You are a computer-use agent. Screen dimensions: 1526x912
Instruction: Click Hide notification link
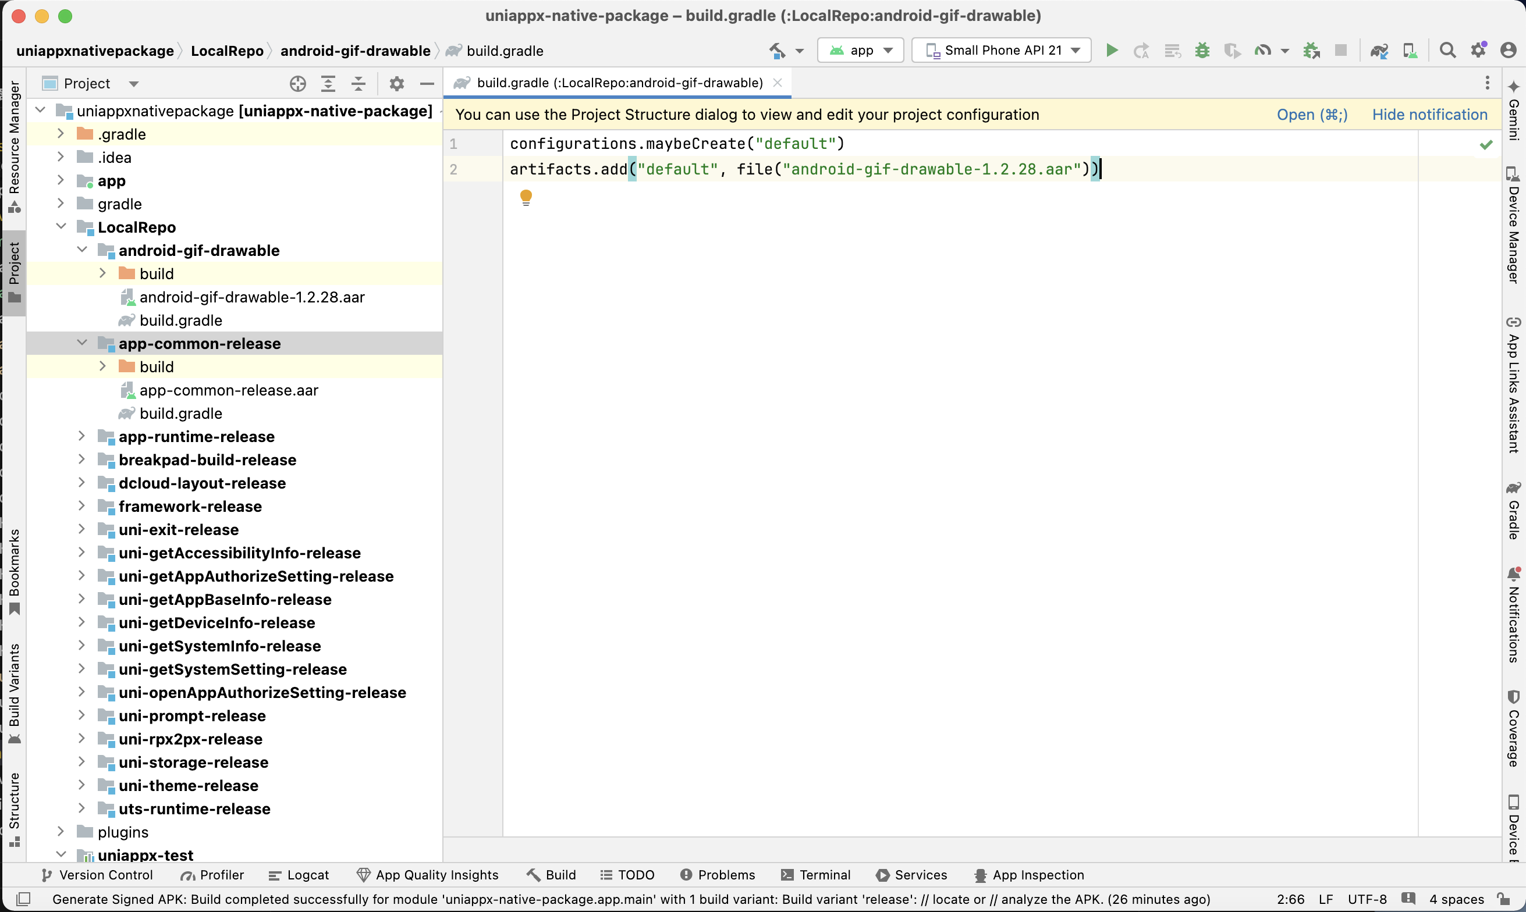[1429, 115]
